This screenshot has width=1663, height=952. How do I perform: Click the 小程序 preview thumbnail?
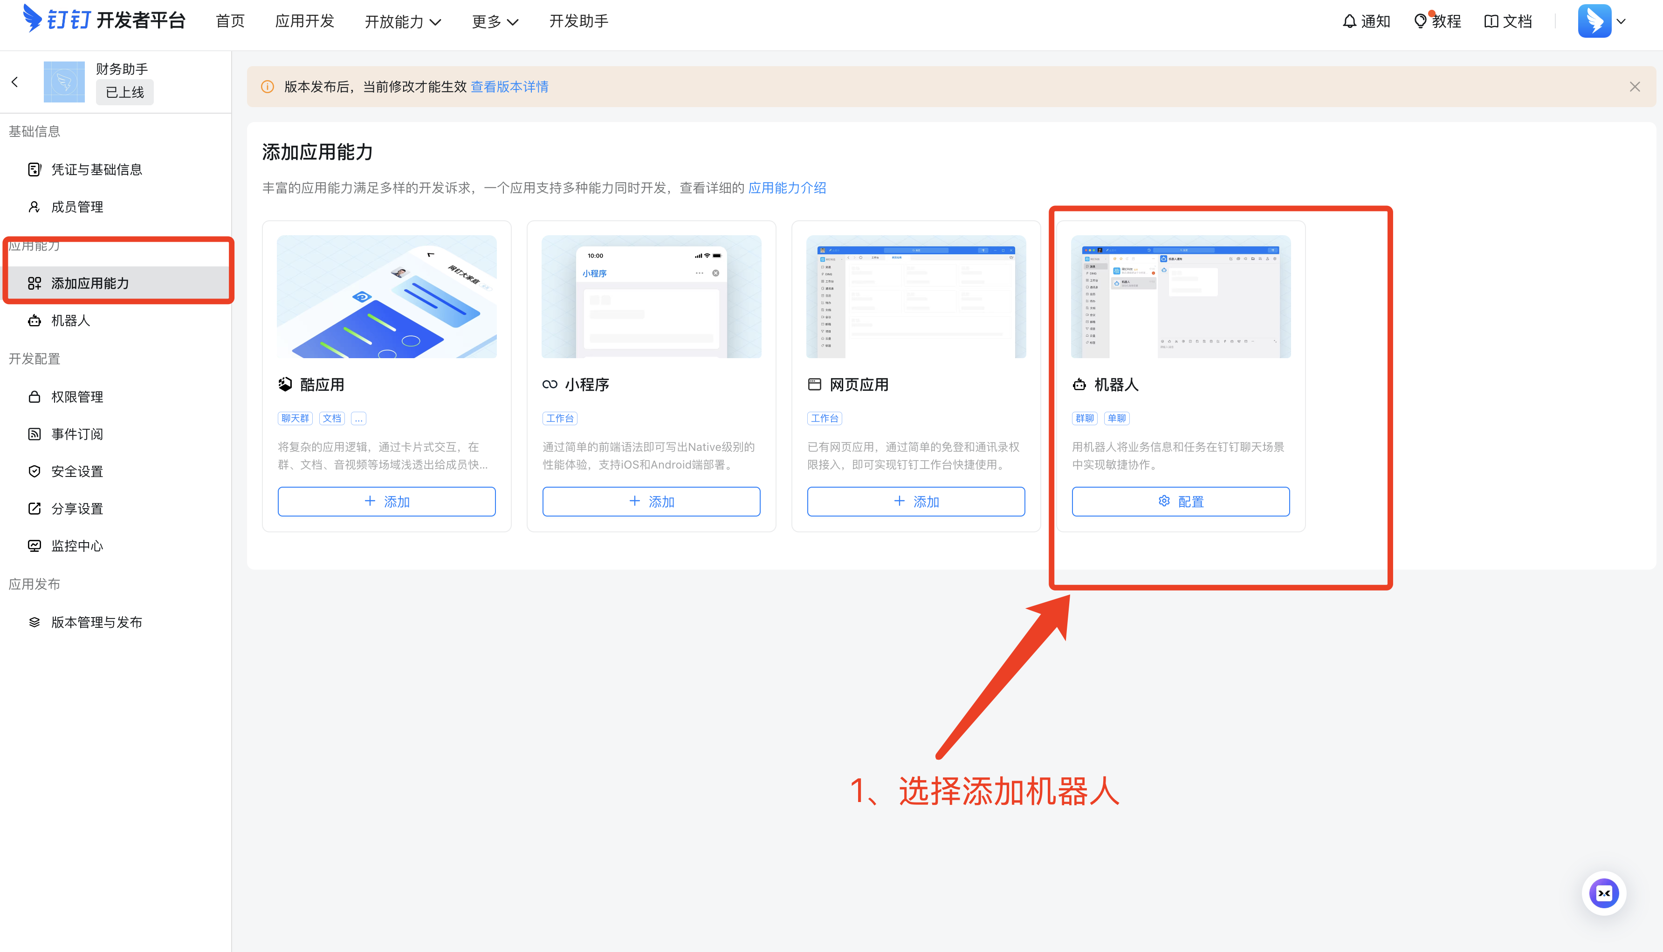(651, 296)
